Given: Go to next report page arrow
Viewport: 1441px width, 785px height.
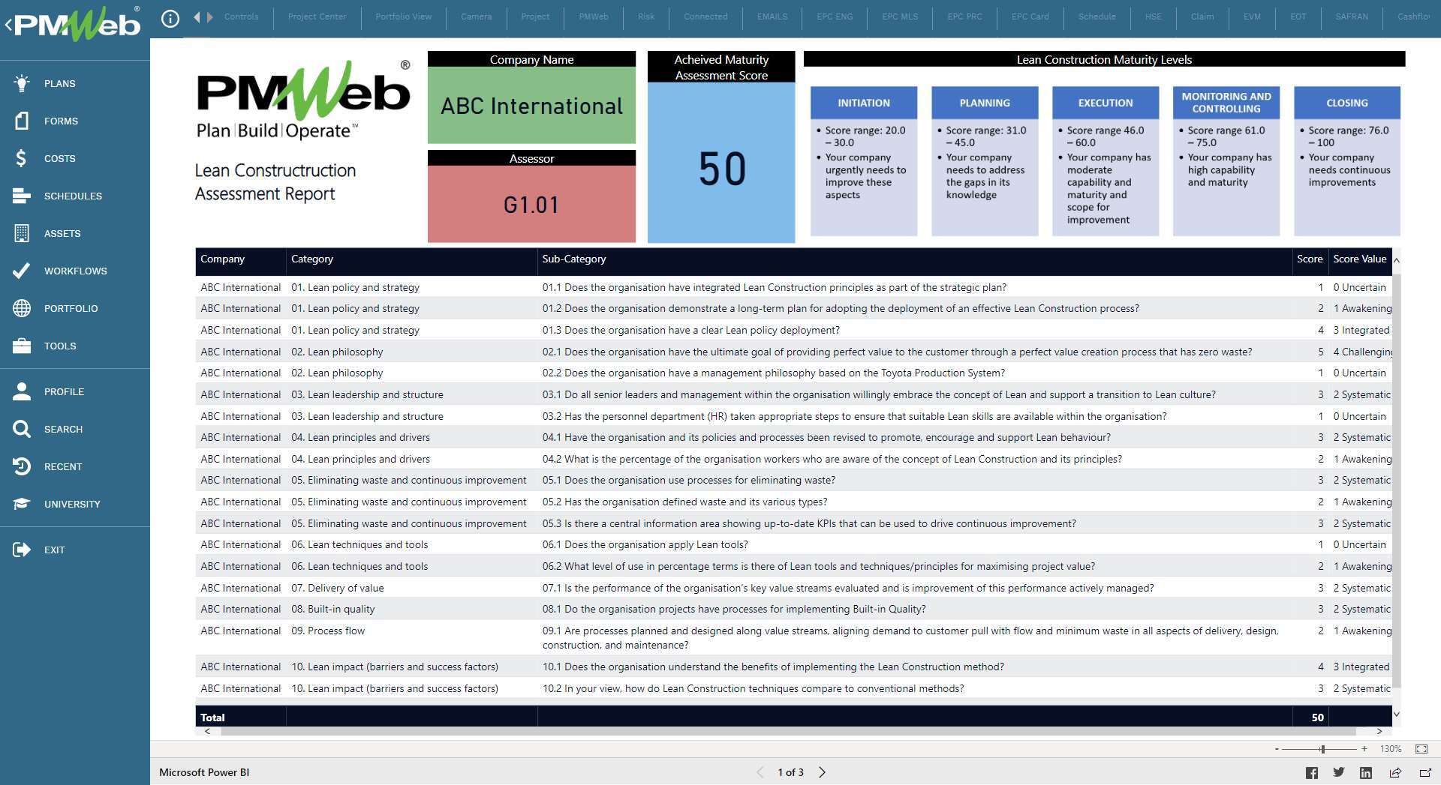Looking at the screenshot, I should [822, 772].
